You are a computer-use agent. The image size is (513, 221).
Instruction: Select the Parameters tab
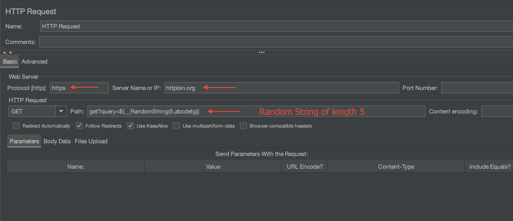point(24,141)
